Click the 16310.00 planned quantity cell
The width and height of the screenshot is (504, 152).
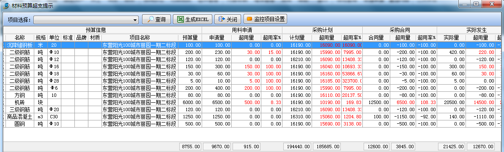[297, 117]
